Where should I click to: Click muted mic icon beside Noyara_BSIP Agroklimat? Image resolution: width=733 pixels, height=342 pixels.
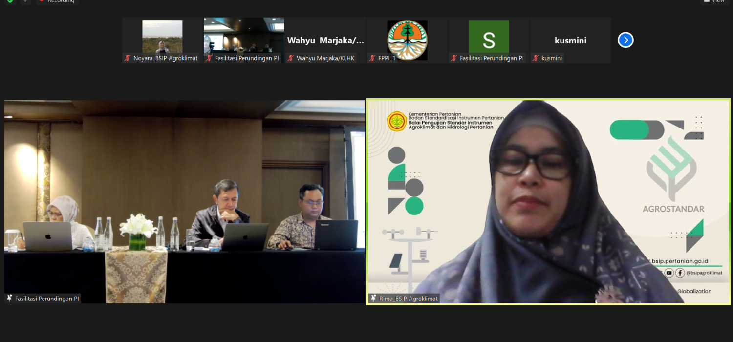tap(128, 58)
